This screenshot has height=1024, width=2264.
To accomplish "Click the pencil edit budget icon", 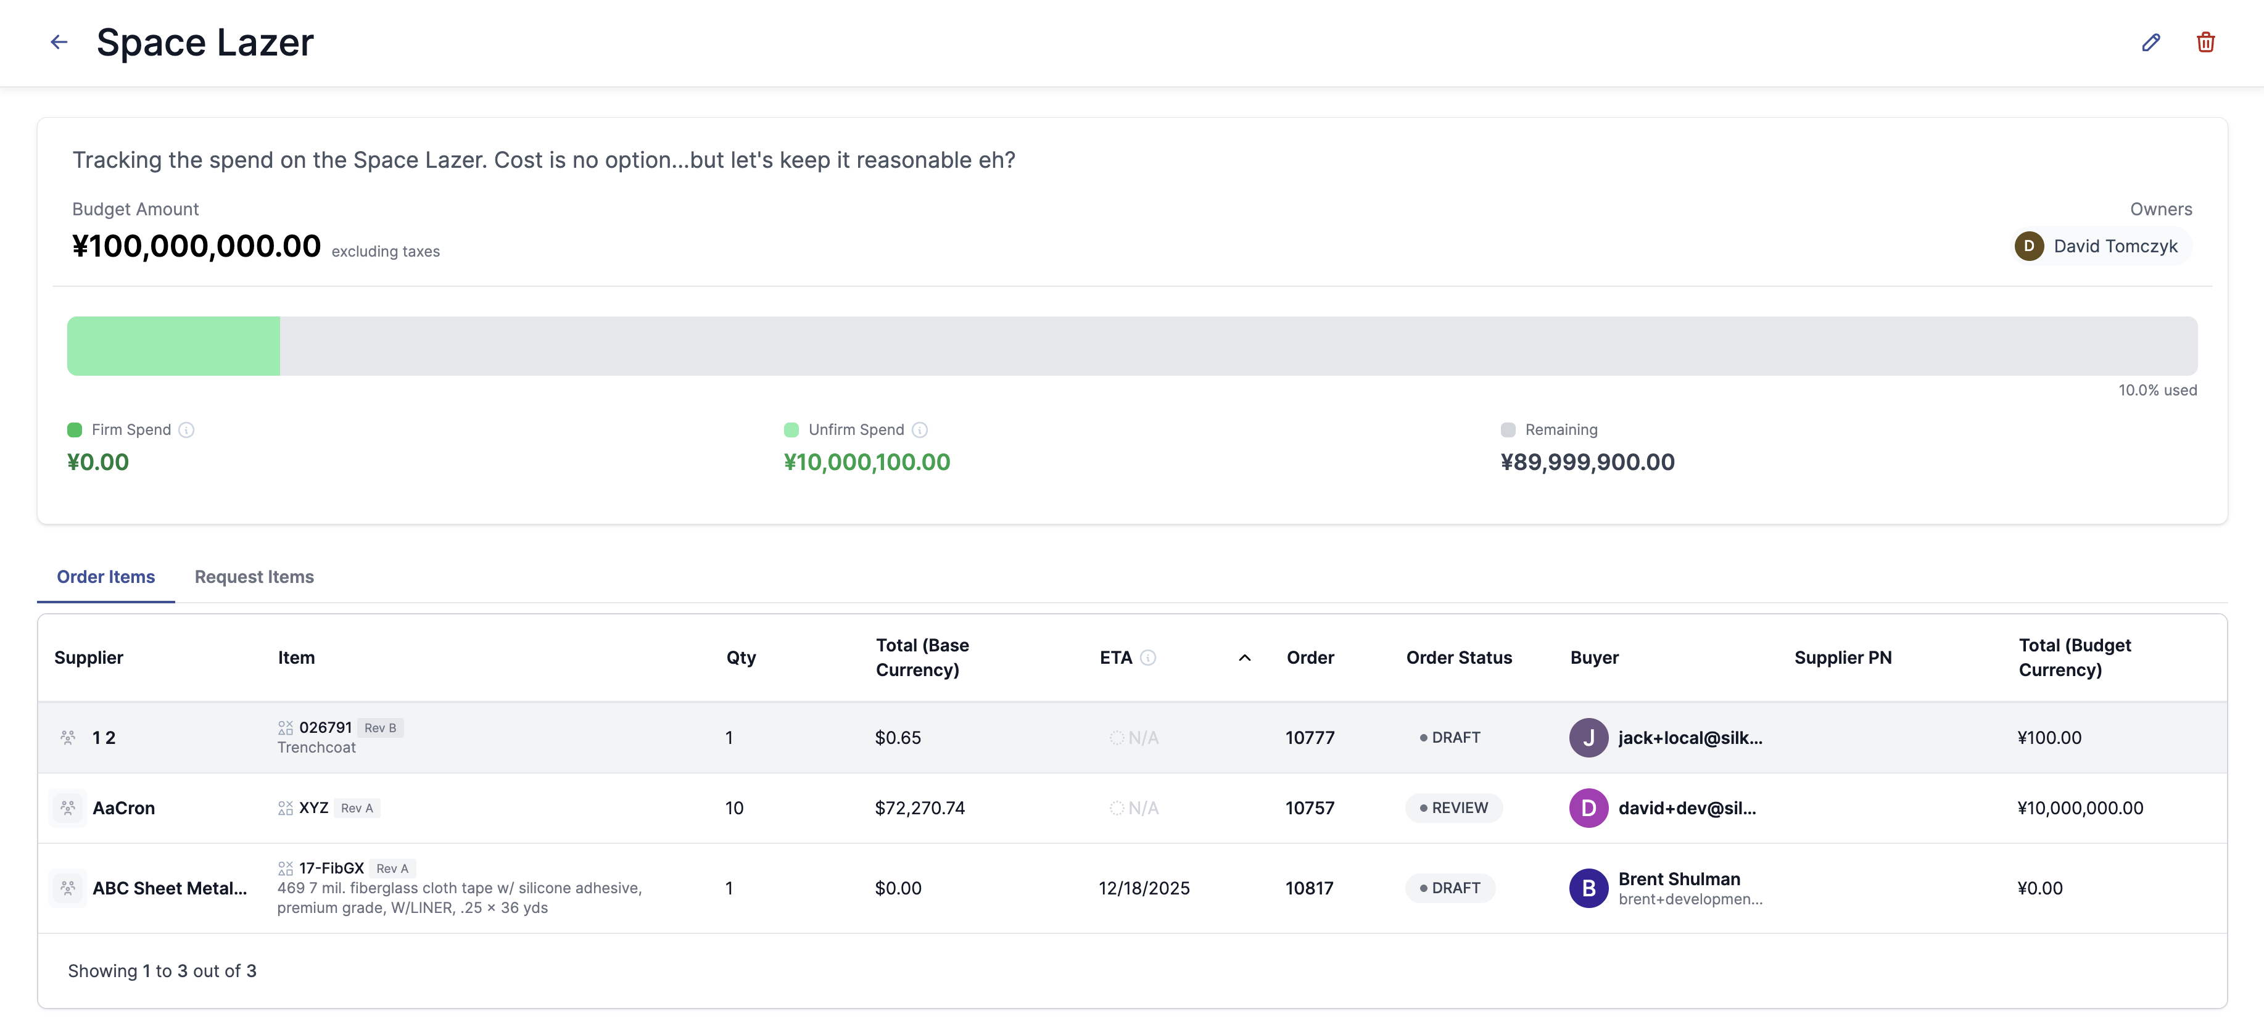I will pyautogui.click(x=2150, y=42).
